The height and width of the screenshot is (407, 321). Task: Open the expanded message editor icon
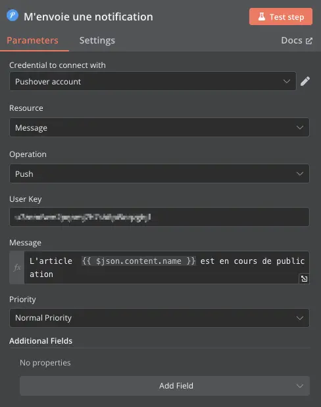(304, 278)
